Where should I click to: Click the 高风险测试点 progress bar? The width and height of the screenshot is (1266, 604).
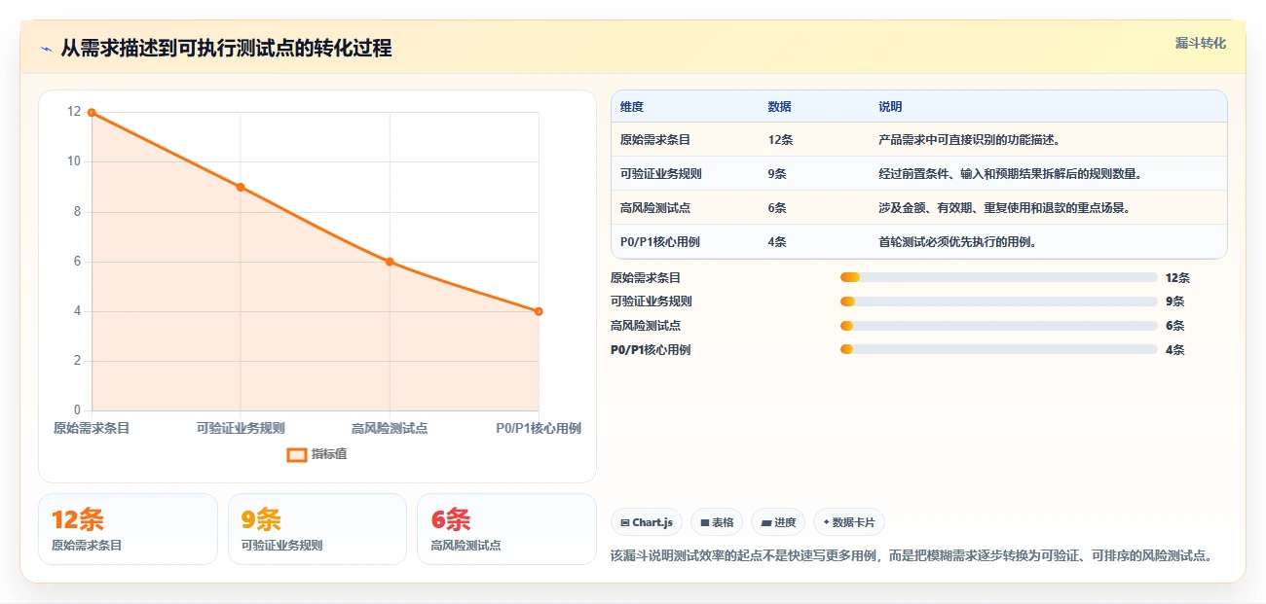click(x=998, y=326)
